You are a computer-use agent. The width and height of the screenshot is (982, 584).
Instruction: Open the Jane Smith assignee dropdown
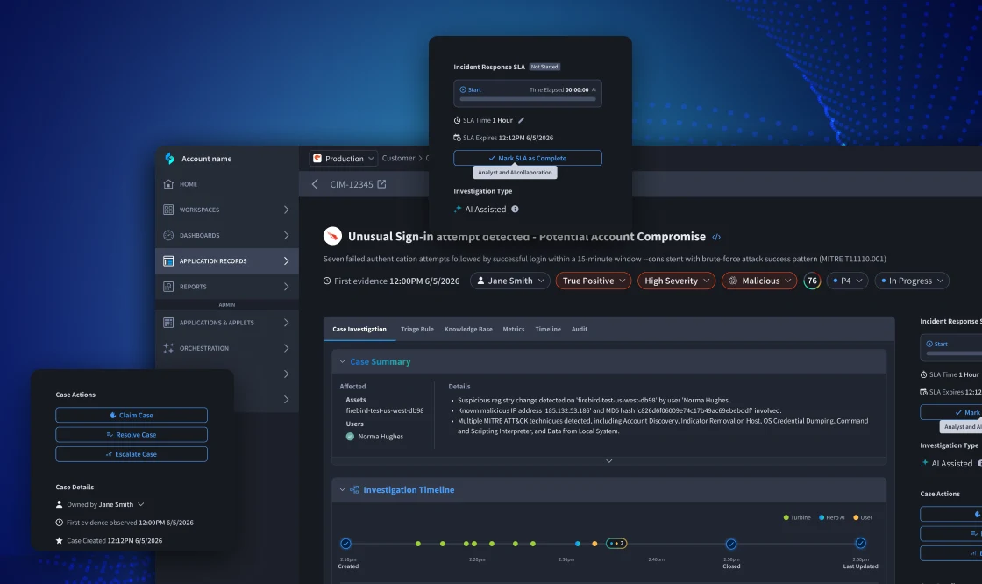[x=510, y=281]
